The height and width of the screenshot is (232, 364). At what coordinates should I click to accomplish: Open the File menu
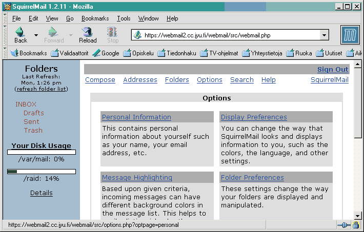16,18
